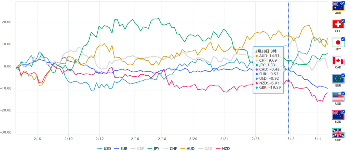Click the 2/18 date on the x-axis
Screen dimensions: 350x153
[162, 139]
